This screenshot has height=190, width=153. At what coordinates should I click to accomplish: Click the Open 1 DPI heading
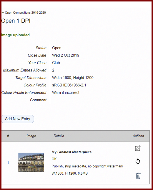pyautogui.click(x=16, y=21)
